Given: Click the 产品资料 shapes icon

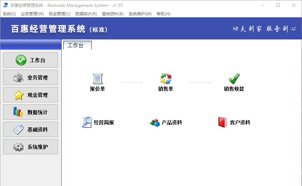Looking at the screenshot, I should (155, 123).
